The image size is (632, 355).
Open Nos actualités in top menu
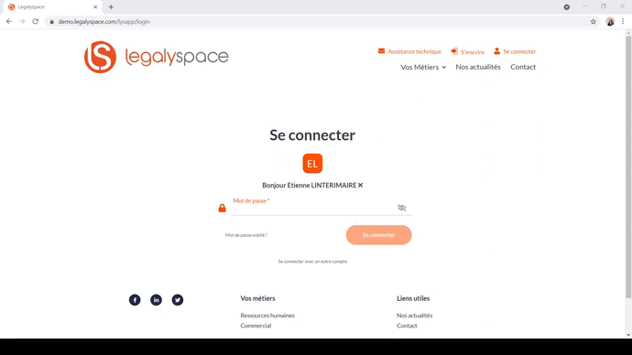tap(478, 67)
